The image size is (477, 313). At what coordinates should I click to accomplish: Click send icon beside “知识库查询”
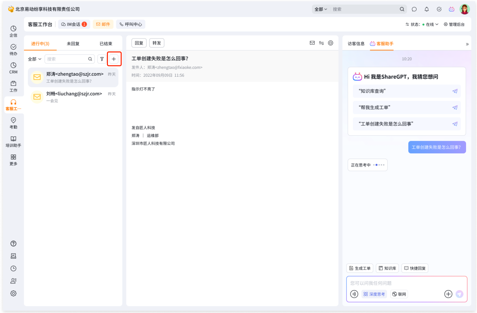pos(455,91)
